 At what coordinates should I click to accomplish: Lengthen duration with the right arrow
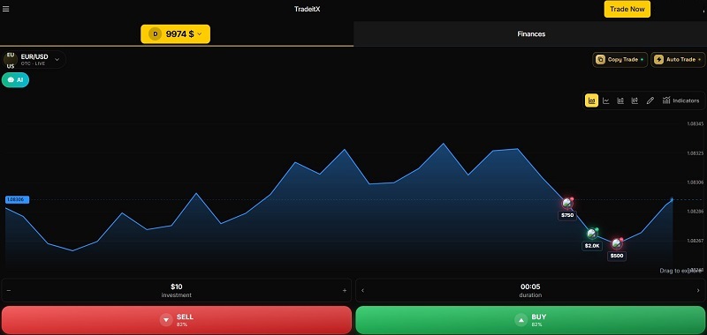[698, 291]
